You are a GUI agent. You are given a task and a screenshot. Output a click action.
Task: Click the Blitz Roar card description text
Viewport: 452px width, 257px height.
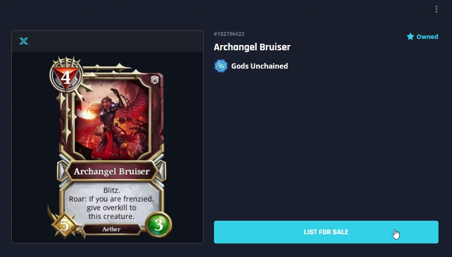[x=111, y=203]
